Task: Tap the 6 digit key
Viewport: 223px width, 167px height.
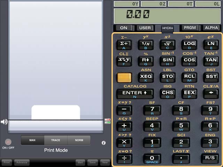Action: pyautogui.click(x=210, y=127)
